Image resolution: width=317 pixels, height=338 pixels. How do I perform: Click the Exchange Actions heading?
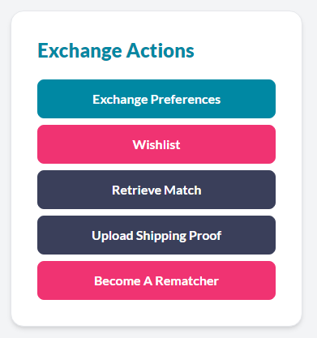coord(116,50)
